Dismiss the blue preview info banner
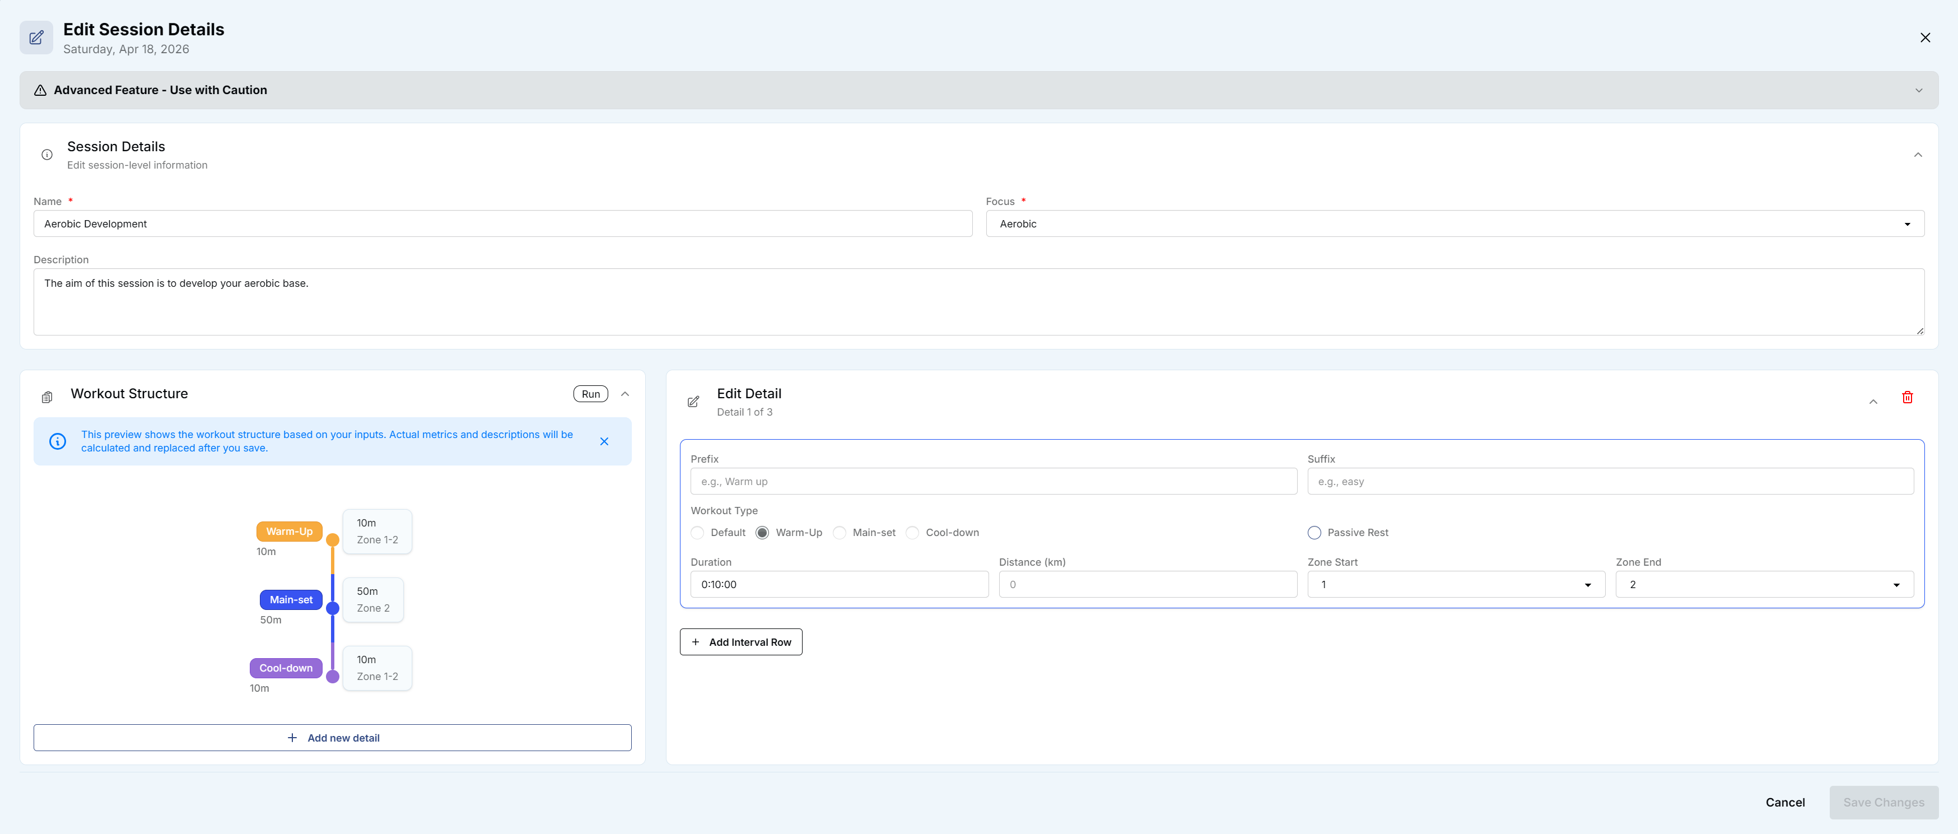Image resolution: width=1958 pixels, height=834 pixels. point(604,441)
